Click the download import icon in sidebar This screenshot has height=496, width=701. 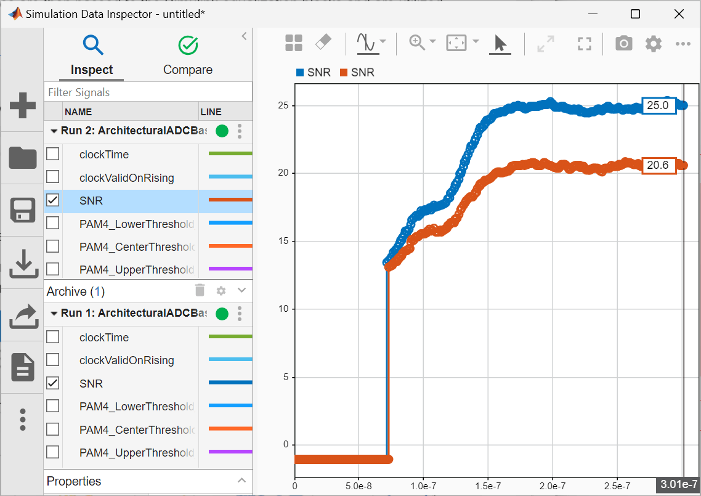23,264
